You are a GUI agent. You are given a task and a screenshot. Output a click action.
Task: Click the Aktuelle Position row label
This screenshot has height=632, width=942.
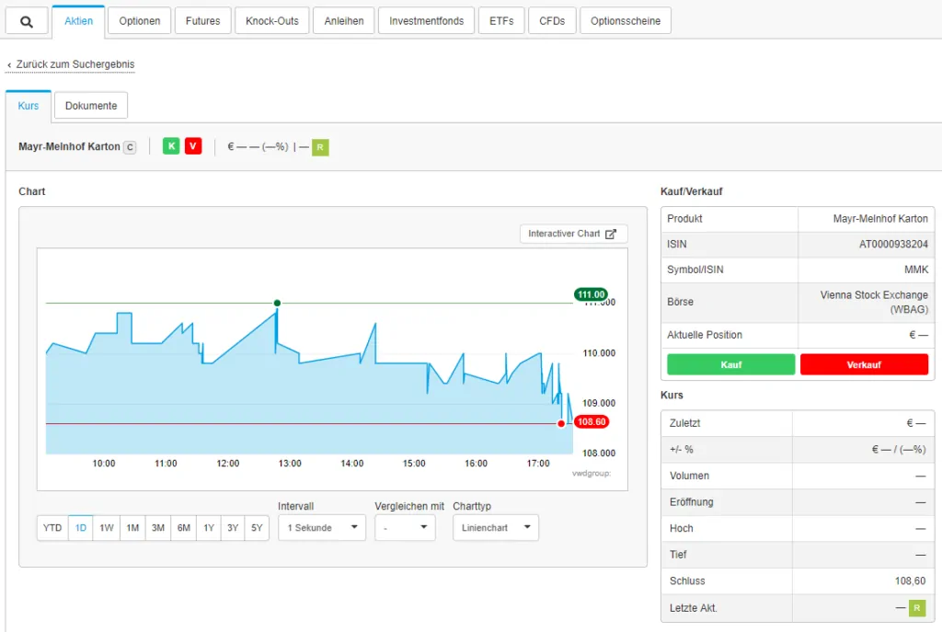[704, 335]
